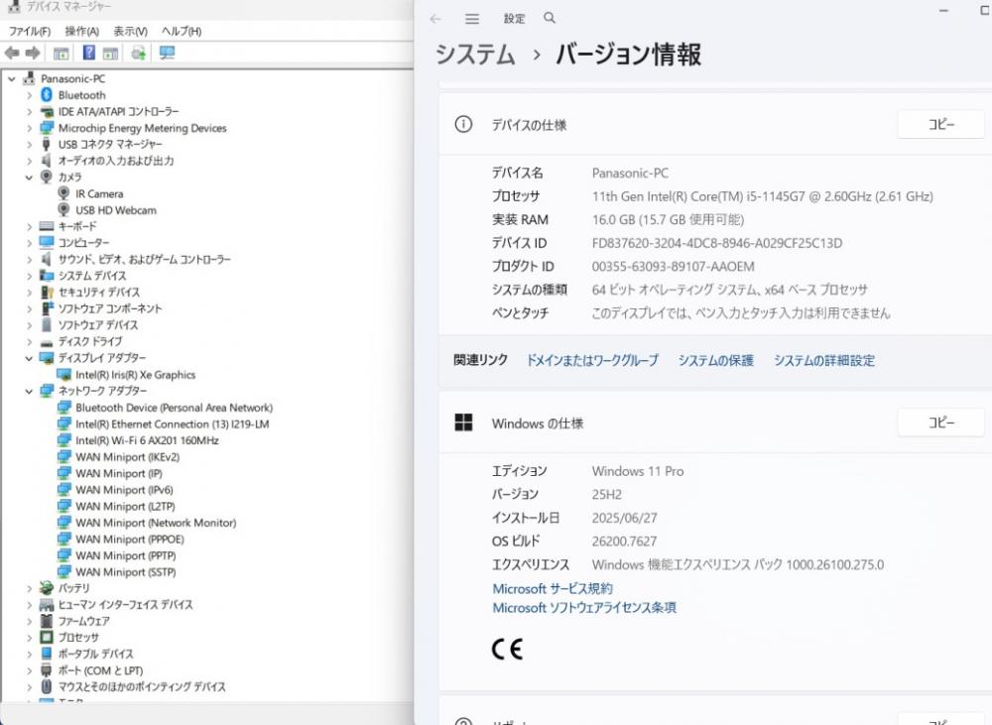
Task: Open the 表示(V) menu
Action: pyautogui.click(x=130, y=31)
